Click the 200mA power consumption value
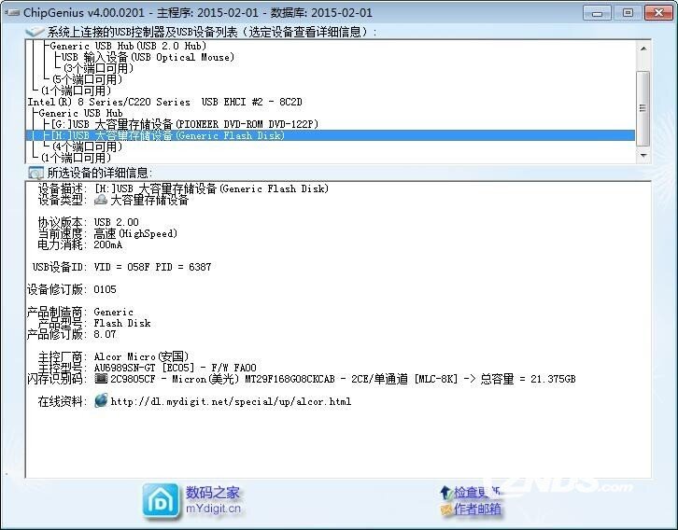Viewport: 678px width, 530px height. (x=108, y=244)
